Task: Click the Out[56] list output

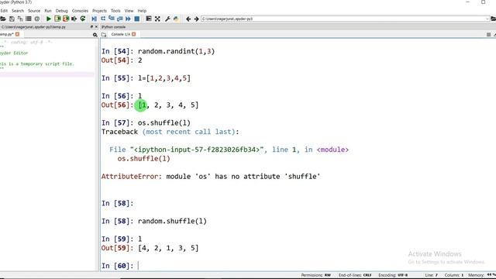Action: pos(168,105)
